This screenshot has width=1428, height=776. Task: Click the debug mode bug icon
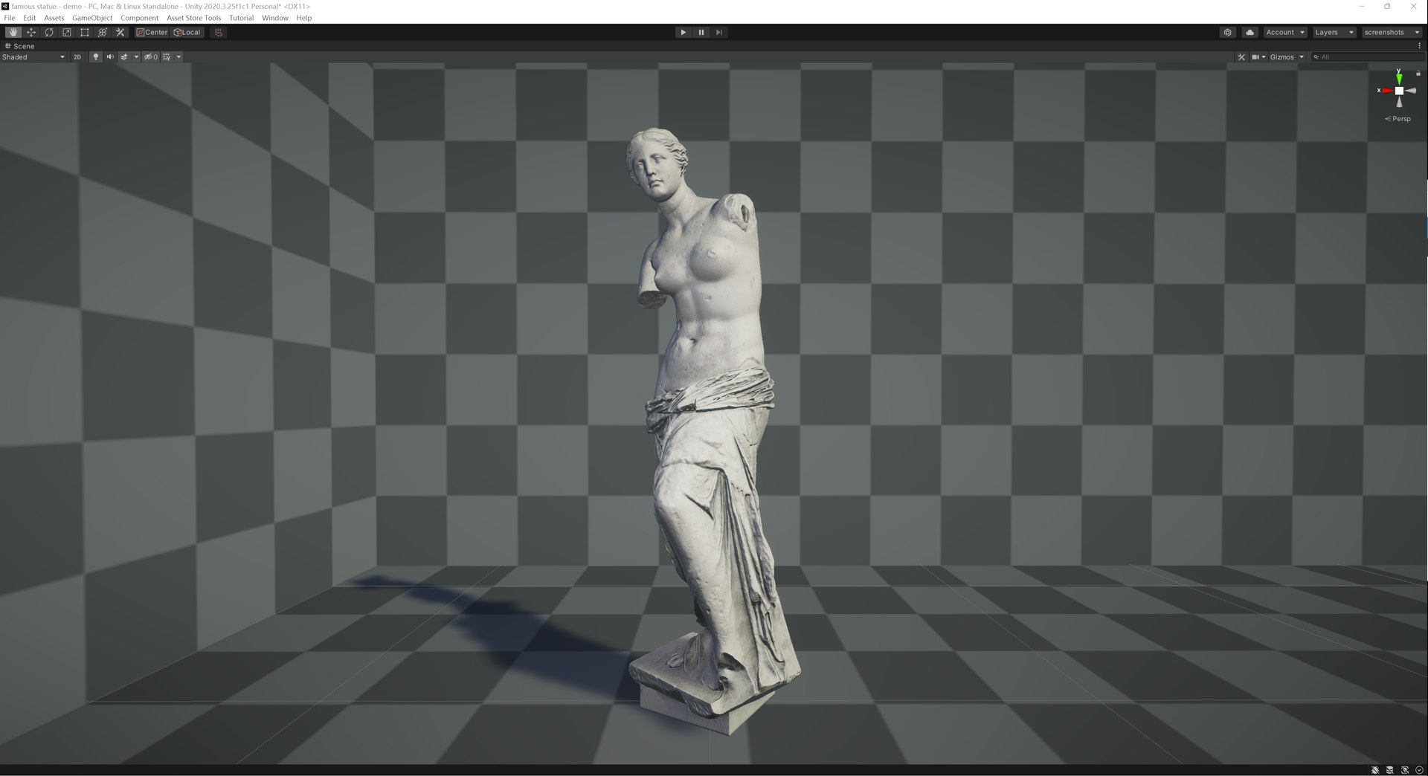(x=1375, y=770)
